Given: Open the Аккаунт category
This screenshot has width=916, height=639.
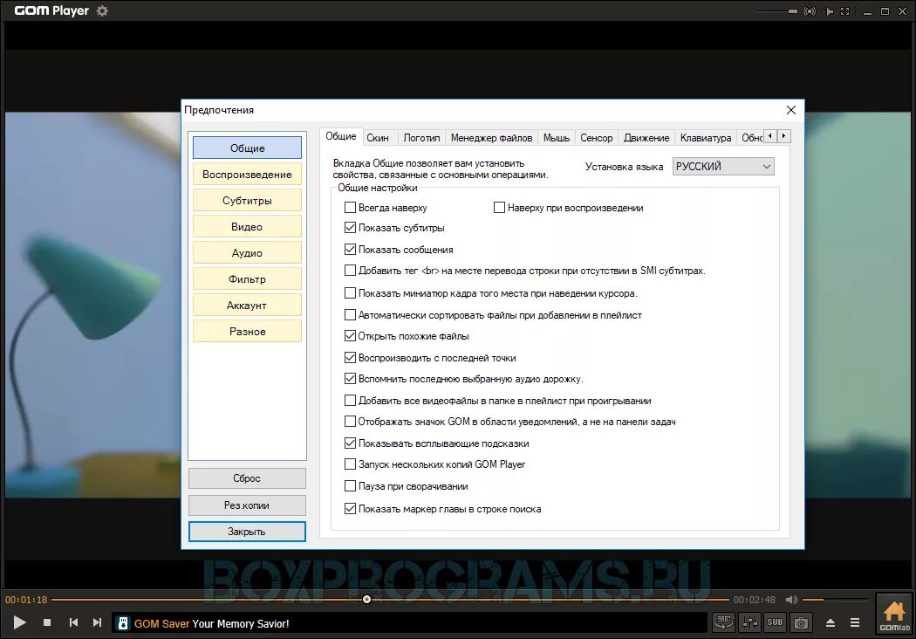Looking at the screenshot, I should (x=247, y=306).
